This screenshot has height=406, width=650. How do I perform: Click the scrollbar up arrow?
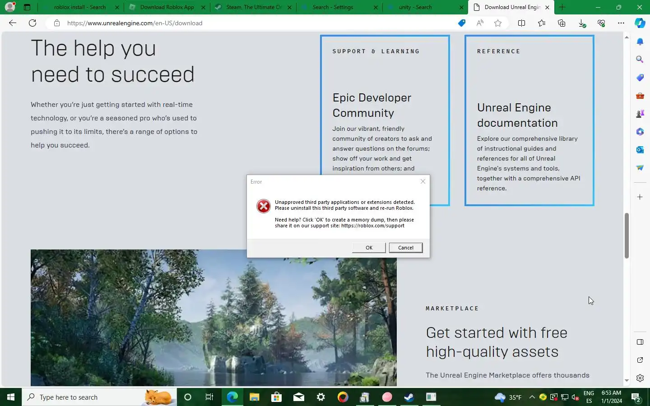tap(627, 37)
